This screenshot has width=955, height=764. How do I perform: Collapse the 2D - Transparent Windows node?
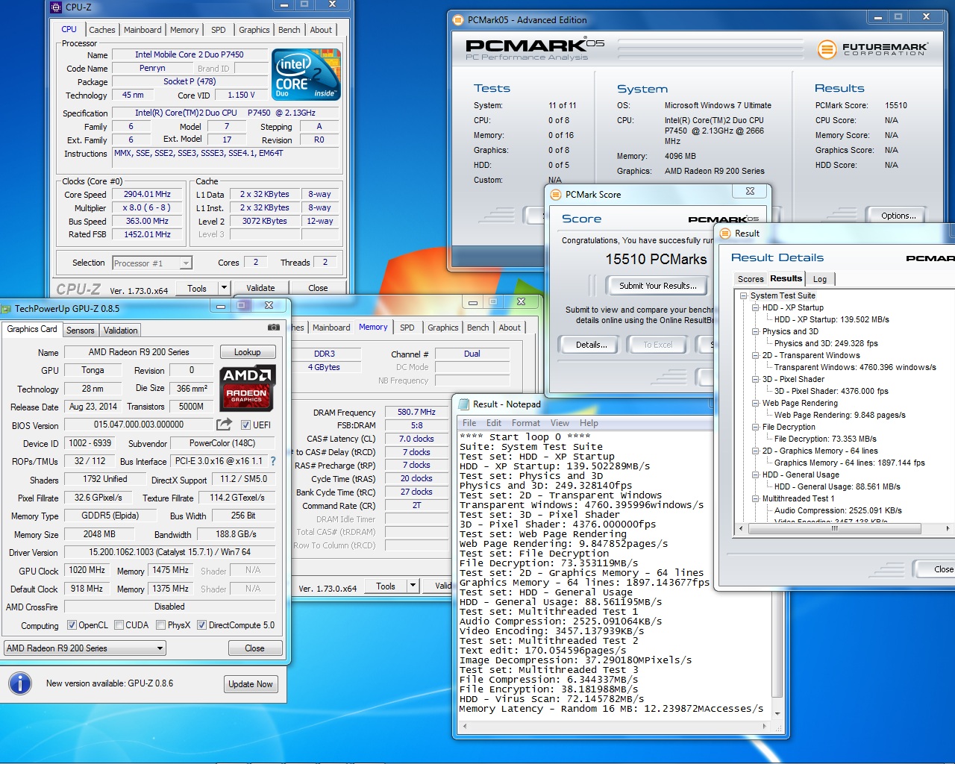pyautogui.click(x=755, y=355)
